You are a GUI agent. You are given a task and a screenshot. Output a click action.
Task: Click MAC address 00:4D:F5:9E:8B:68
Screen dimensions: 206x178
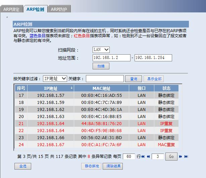pos(101,131)
